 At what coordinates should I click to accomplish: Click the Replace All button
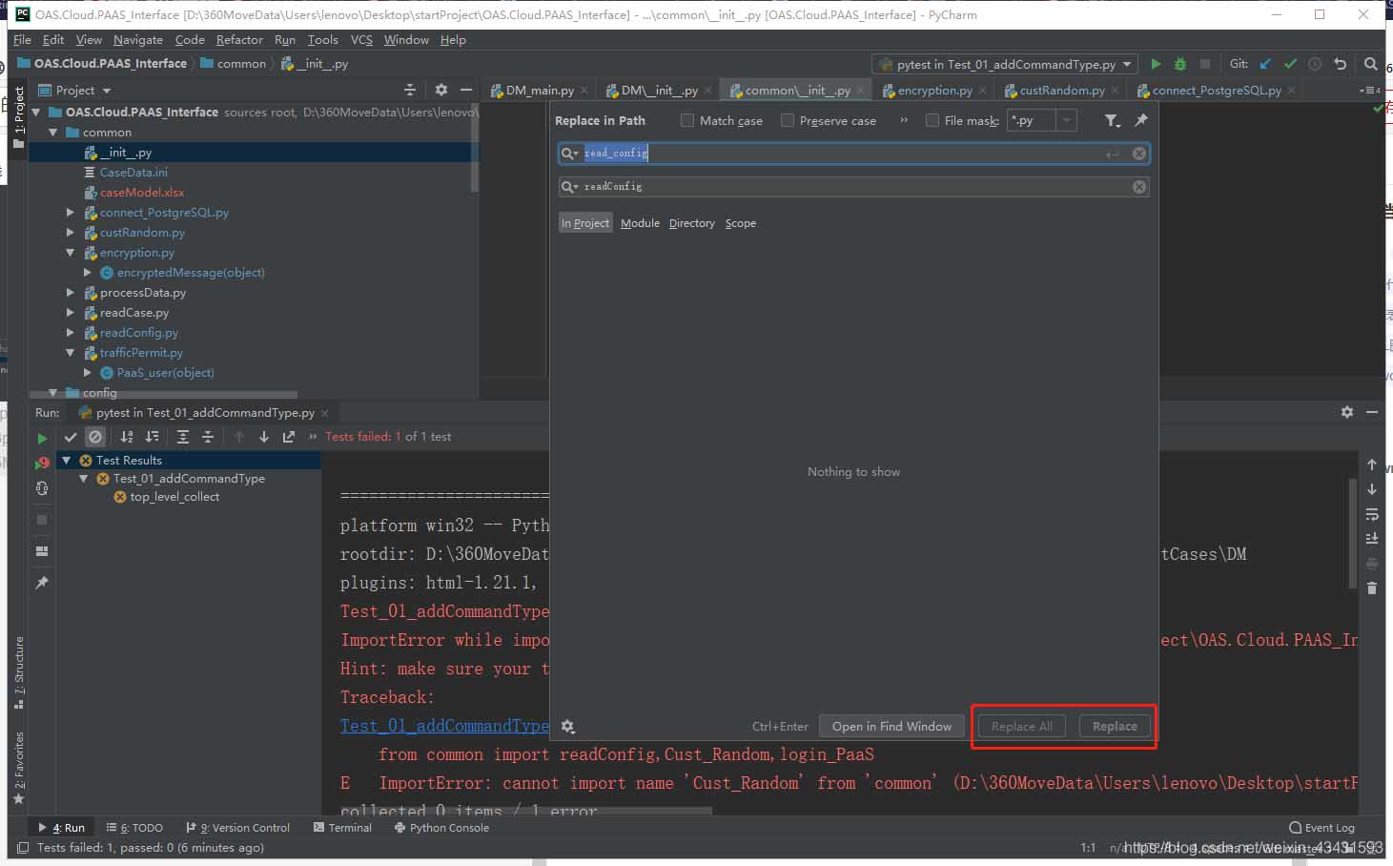[x=1020, y=726]
